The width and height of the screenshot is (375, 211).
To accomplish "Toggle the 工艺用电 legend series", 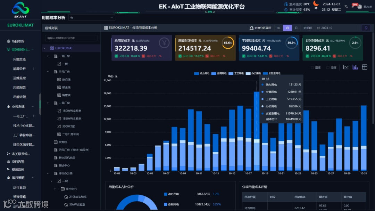I will click(x=236, y=74).
